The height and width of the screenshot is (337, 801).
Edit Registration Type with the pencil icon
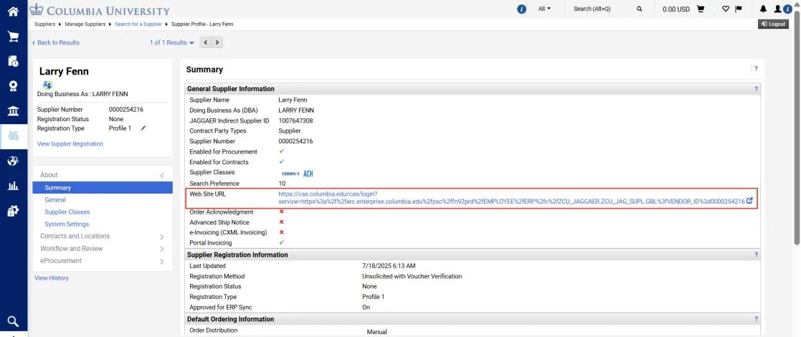click(x=143, y=128)
